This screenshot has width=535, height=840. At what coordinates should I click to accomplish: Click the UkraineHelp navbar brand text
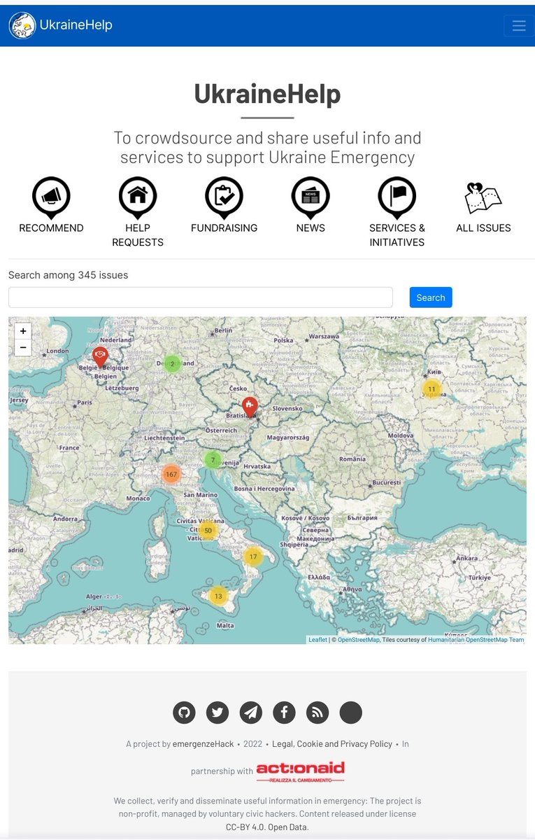(x=76, y=25)
